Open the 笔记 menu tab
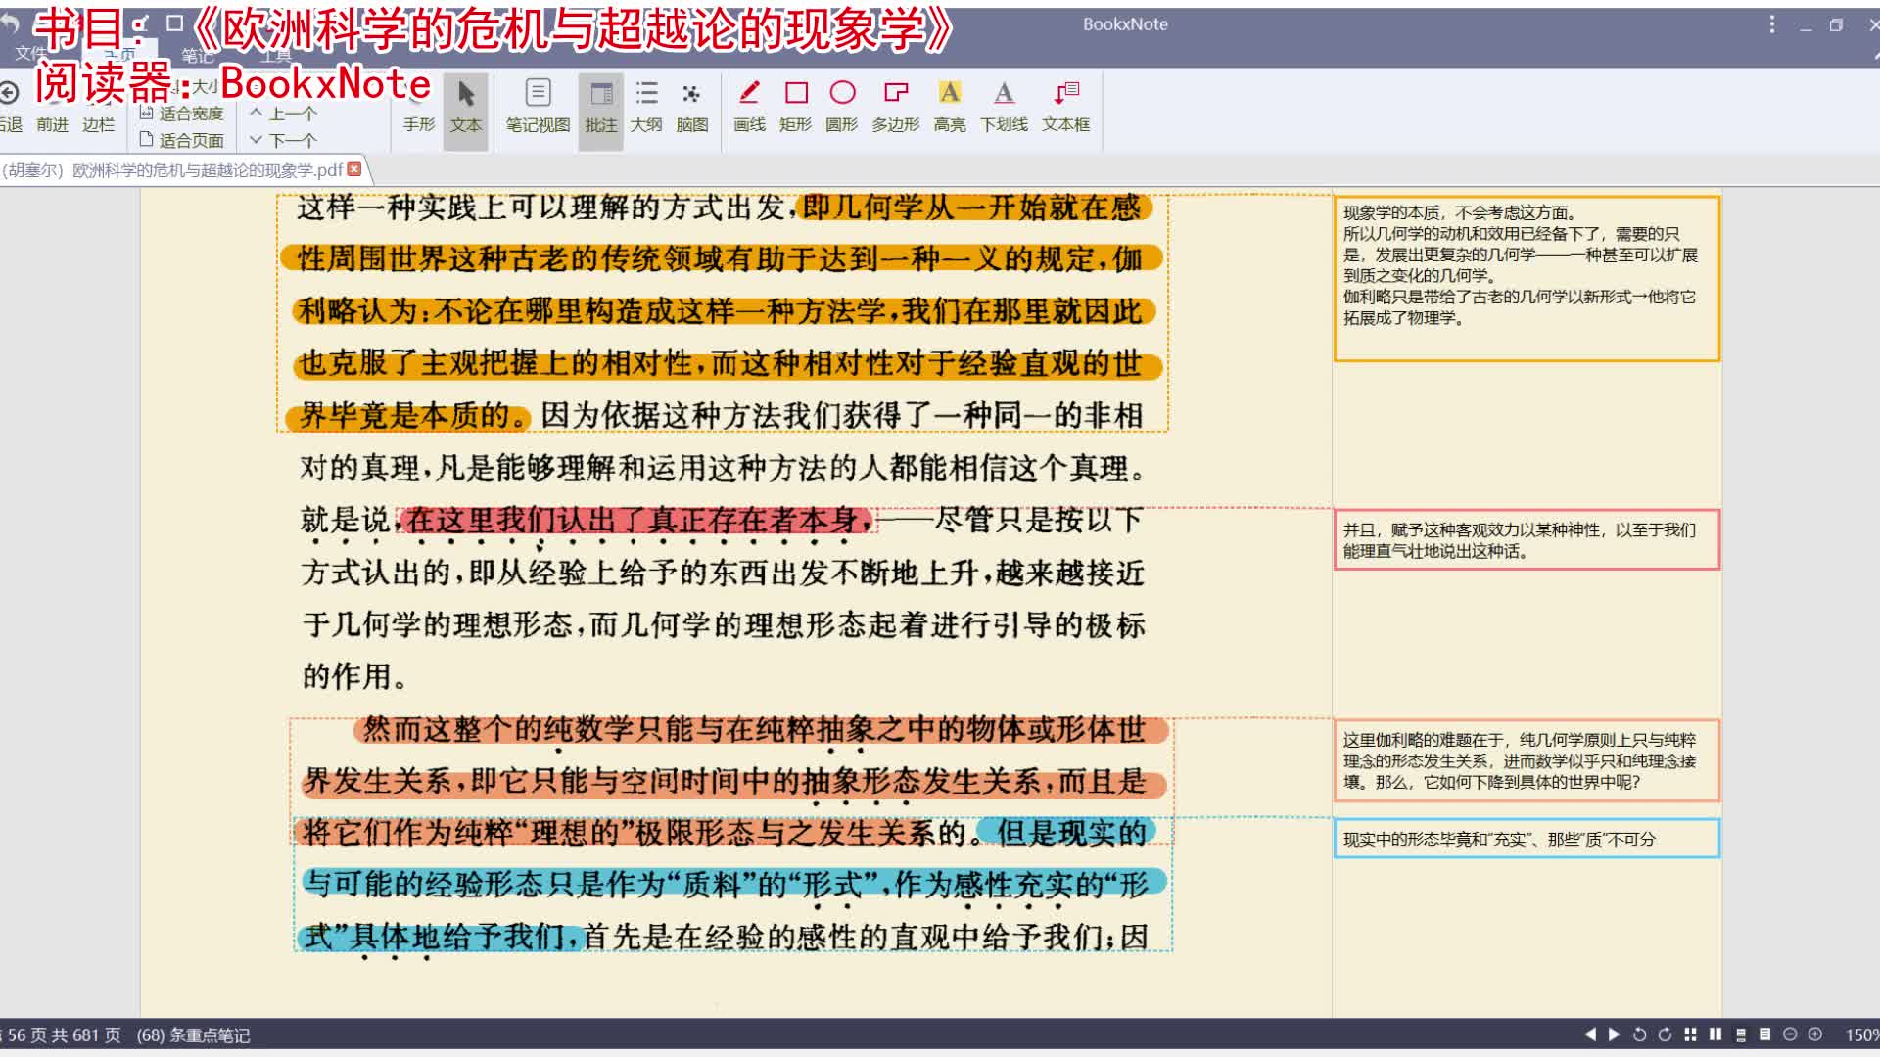1880x1057 pixels. (x=198, y=55)
